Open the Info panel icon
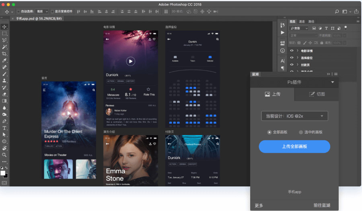The image size is (362, 211). [x=282, y=50]
